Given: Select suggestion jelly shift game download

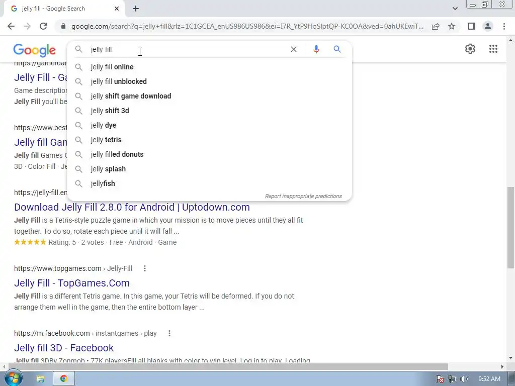Looking at the screenshot, I should (x=209, y=96).
